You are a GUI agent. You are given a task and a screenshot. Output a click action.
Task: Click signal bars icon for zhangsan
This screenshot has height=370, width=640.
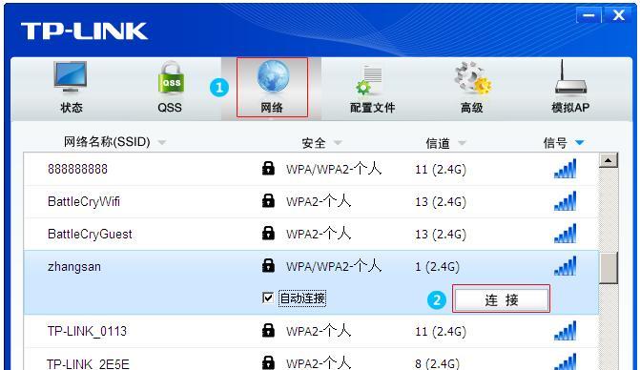[x=566, y=265]
